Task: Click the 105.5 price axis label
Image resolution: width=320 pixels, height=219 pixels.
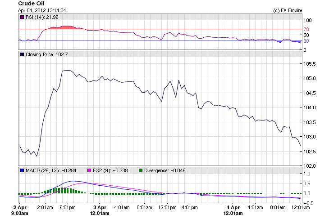Action: pos(309,64)
